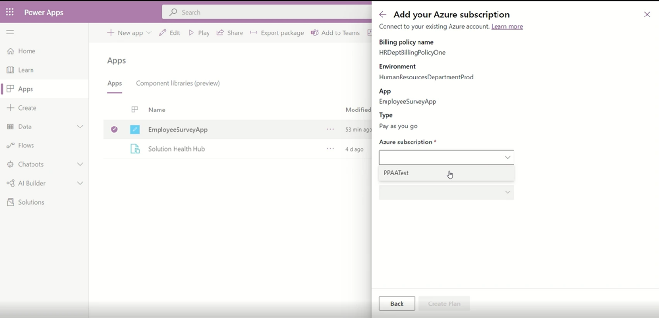The image size is (659, 318).
Task: Expand the New app dropdown arrow
Action: 149,33
